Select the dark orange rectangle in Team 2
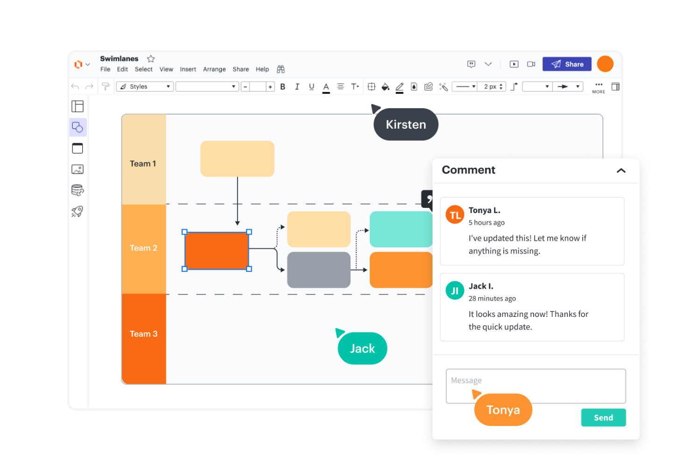Viewport: 691px width, 460px height. tap(217, 251)
